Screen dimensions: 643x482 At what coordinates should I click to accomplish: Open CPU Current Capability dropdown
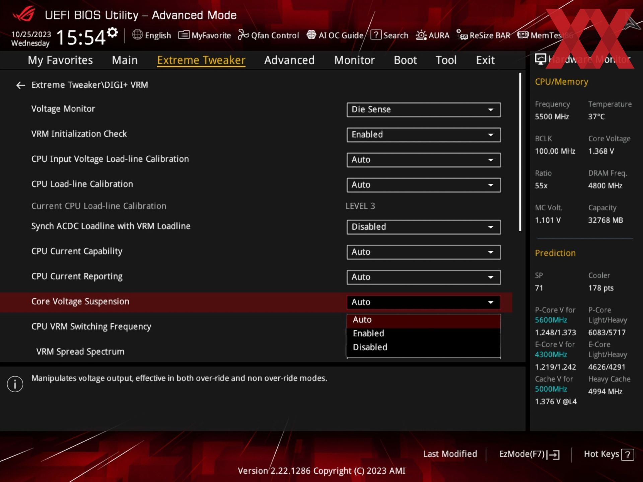[424, 252]
